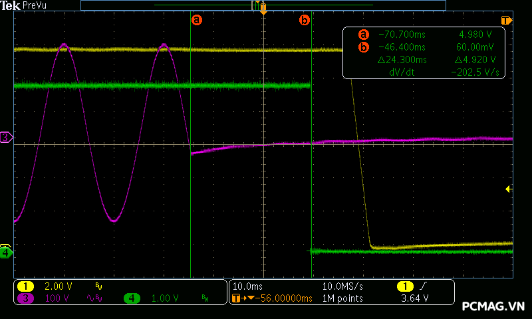The image size is (532, 319).
Task: Click the dV/dt cursor readout value
Action: point(475,72)
